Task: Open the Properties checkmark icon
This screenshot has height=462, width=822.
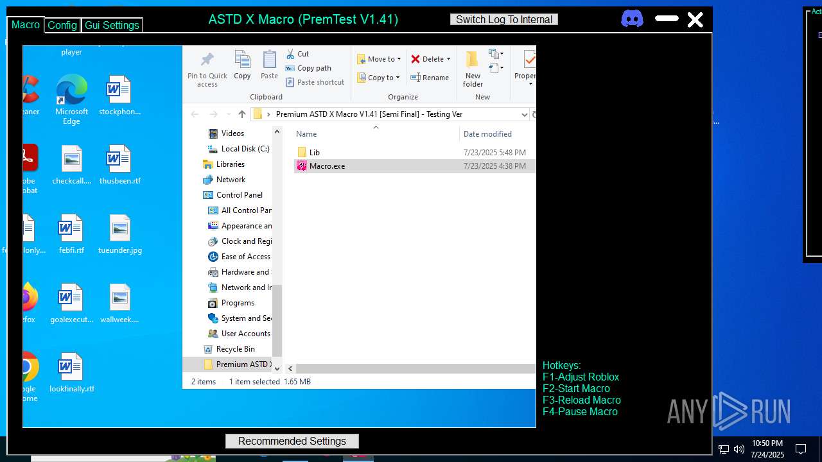Action: click(529, 60)
